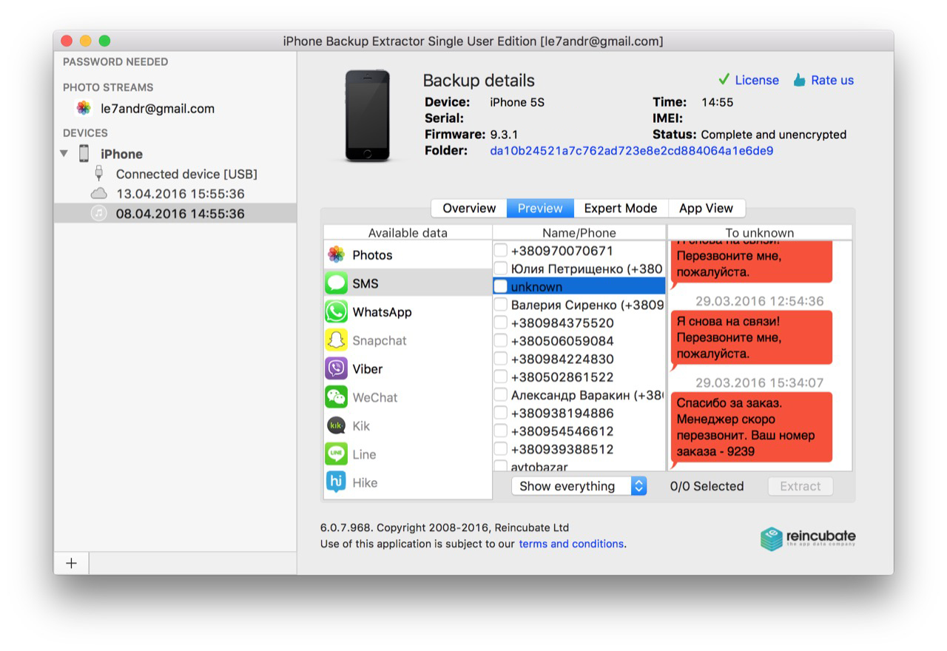Tick the checkbox for the unknown contact
Screen dimensions: 947x651
point(501,286)
